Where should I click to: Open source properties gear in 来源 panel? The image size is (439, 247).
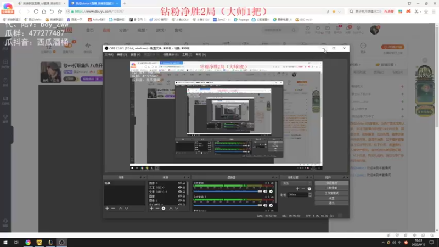pyautogui.click(x=164, y=209)
